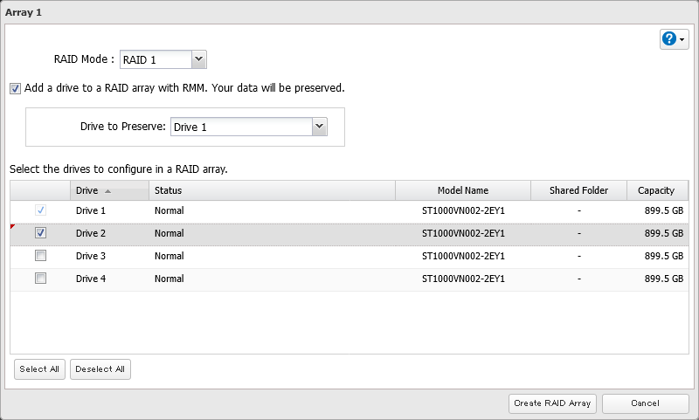Toggle the Add a drive with RMM checkbox
The image size is (699, 420).
[16, 88]
